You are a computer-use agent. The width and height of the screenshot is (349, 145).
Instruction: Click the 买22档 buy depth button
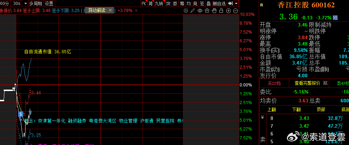click(x=274, y=83)
